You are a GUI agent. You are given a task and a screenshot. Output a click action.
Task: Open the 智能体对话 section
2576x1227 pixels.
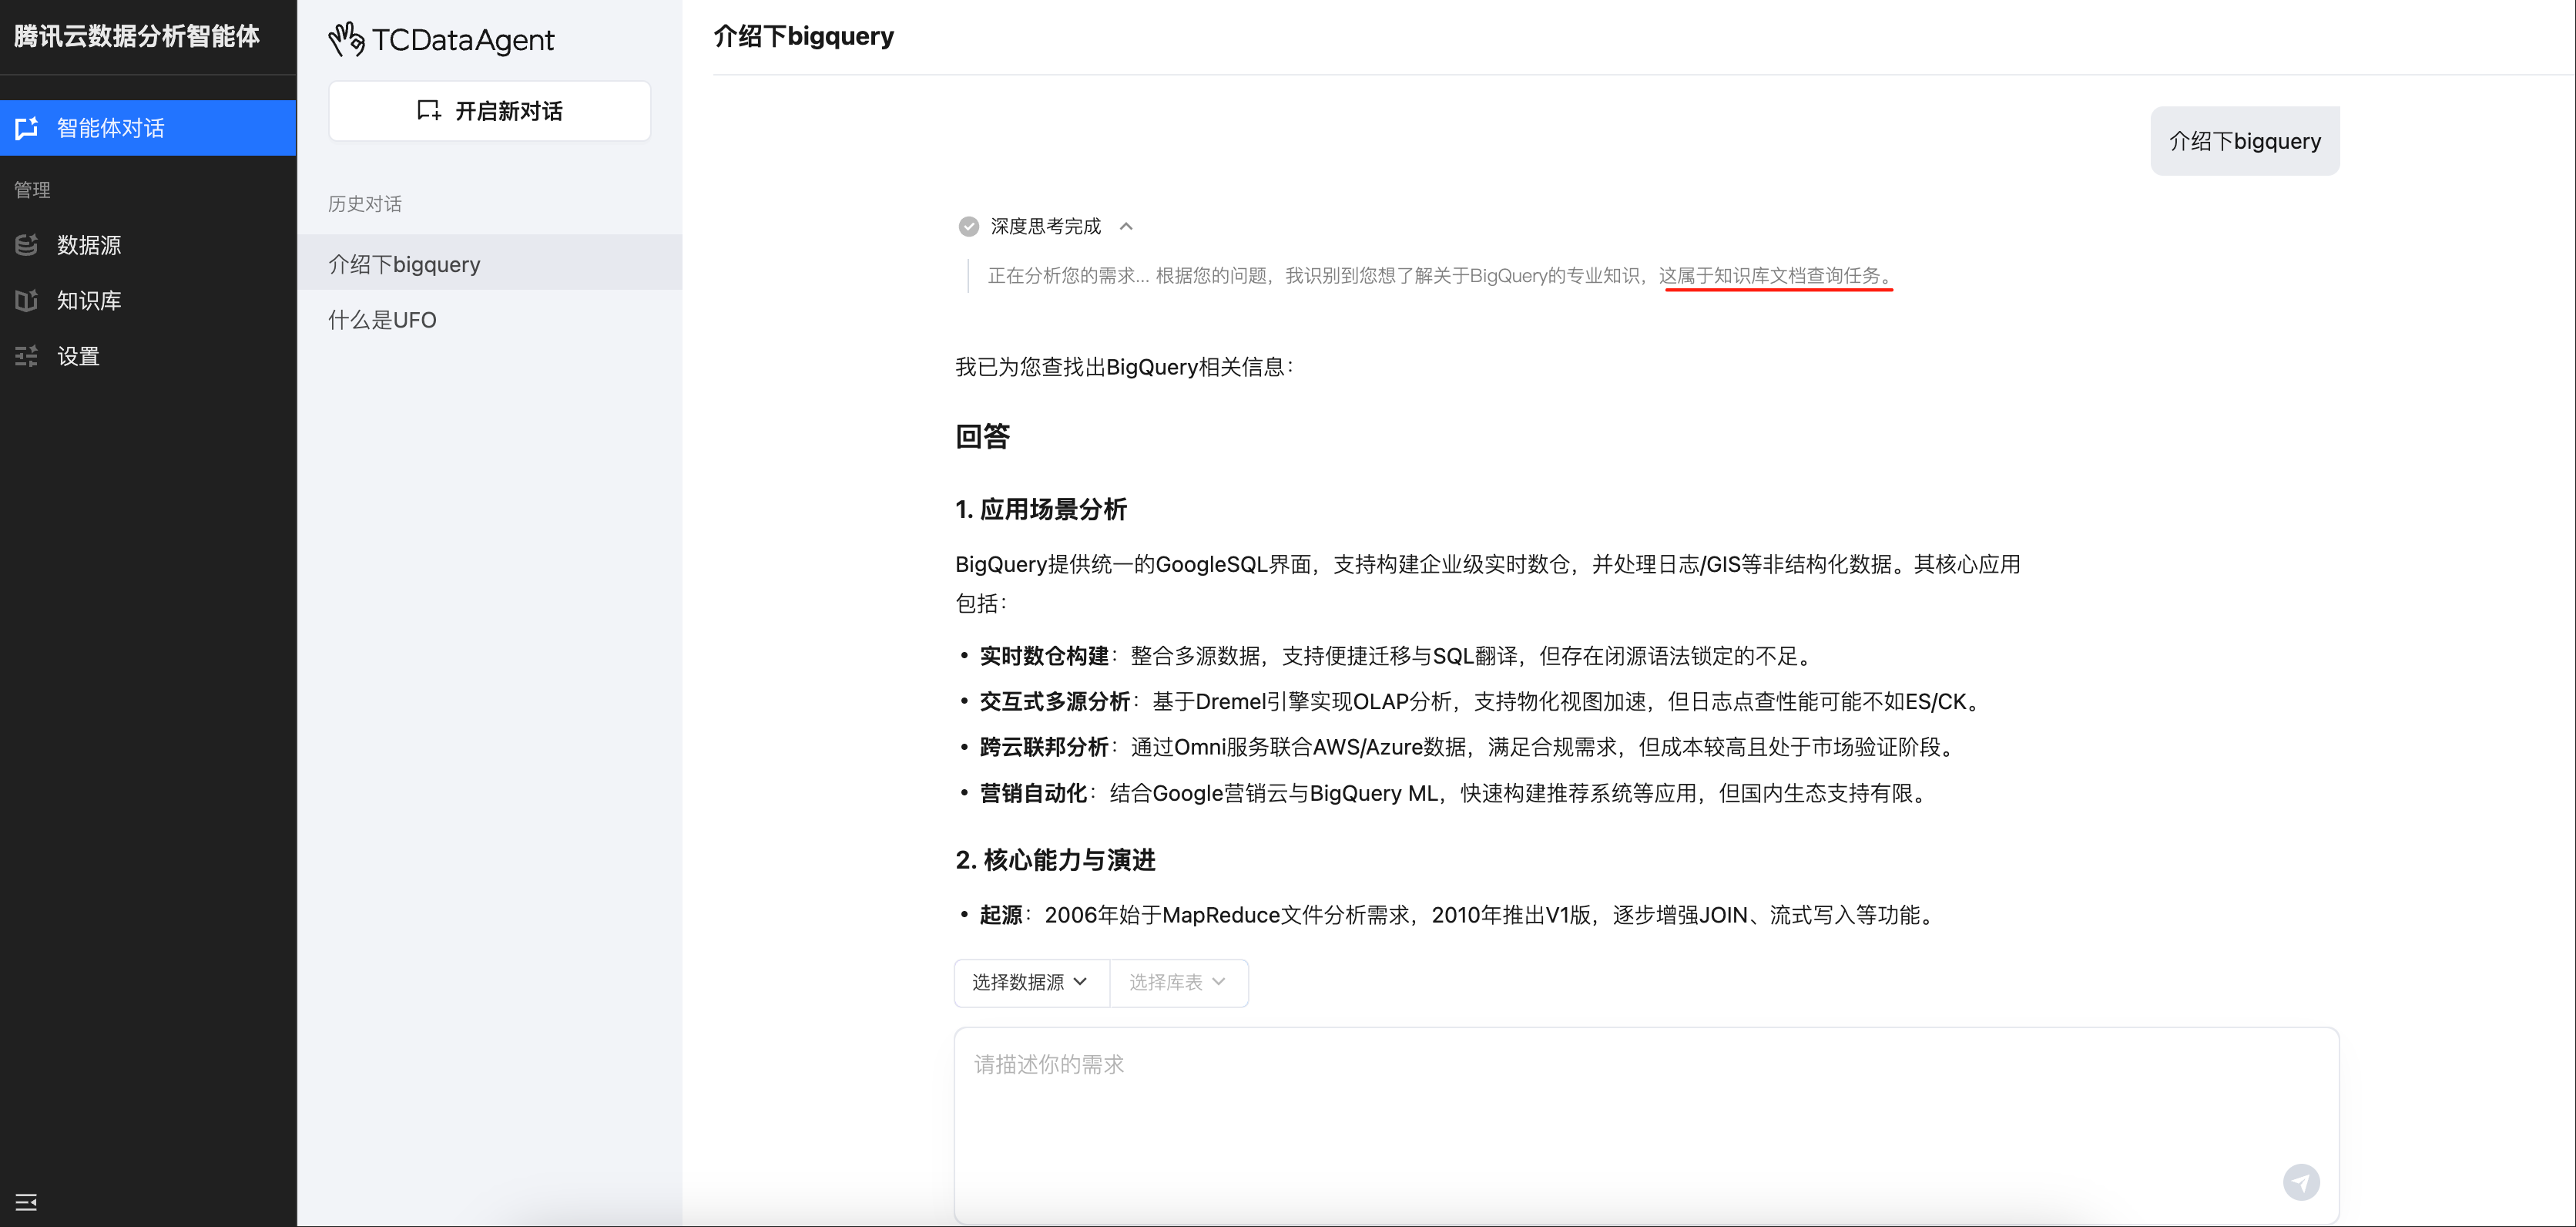(x=148, y=128)
